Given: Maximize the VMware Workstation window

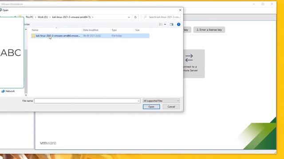Looking at the screenshot, I should (x=263, y=4).
